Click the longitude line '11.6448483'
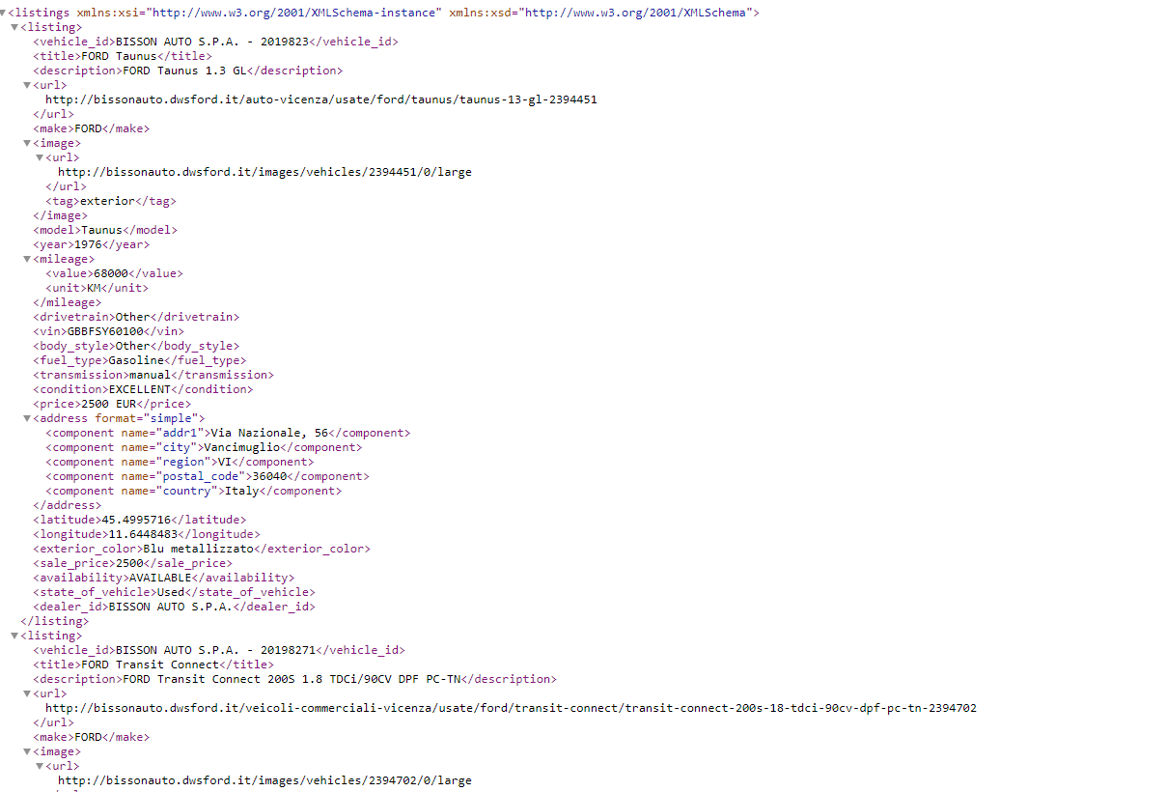1167x792 pixels. (x=147, y=534)
